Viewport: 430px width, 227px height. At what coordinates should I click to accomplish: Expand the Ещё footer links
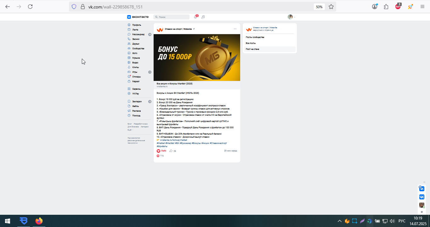tap(130, 129)
